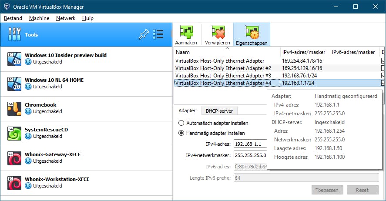Click the 192.168.76.1/24 address cell
The image size is (386, 201).
click(x=299, y=76)
